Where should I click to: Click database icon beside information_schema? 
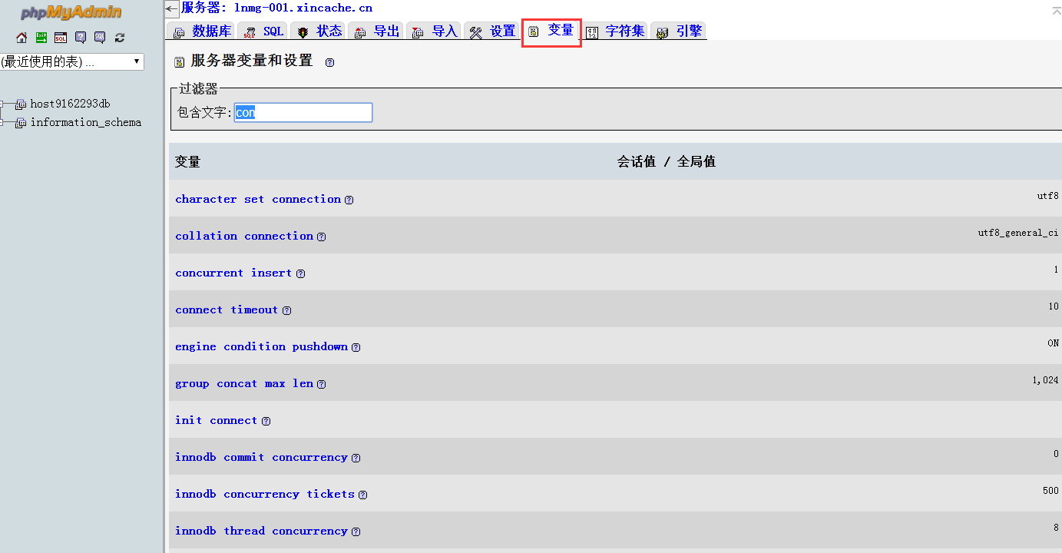(x=21, y=123)
